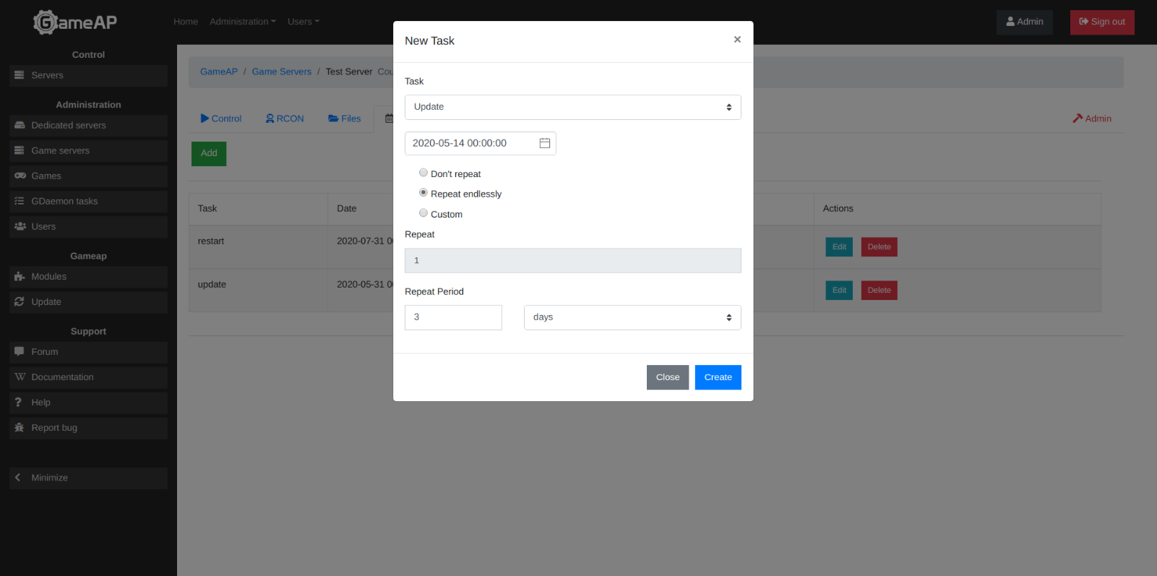The height and width of the screenshot is (576, 1157).
Task: Open the Admin tab link
Action: (1092, 119)
